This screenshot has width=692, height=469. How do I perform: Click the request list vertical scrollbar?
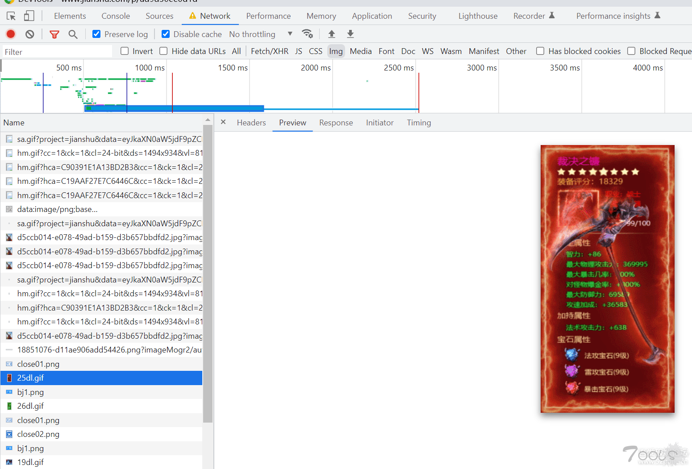[x=208, y=274]
